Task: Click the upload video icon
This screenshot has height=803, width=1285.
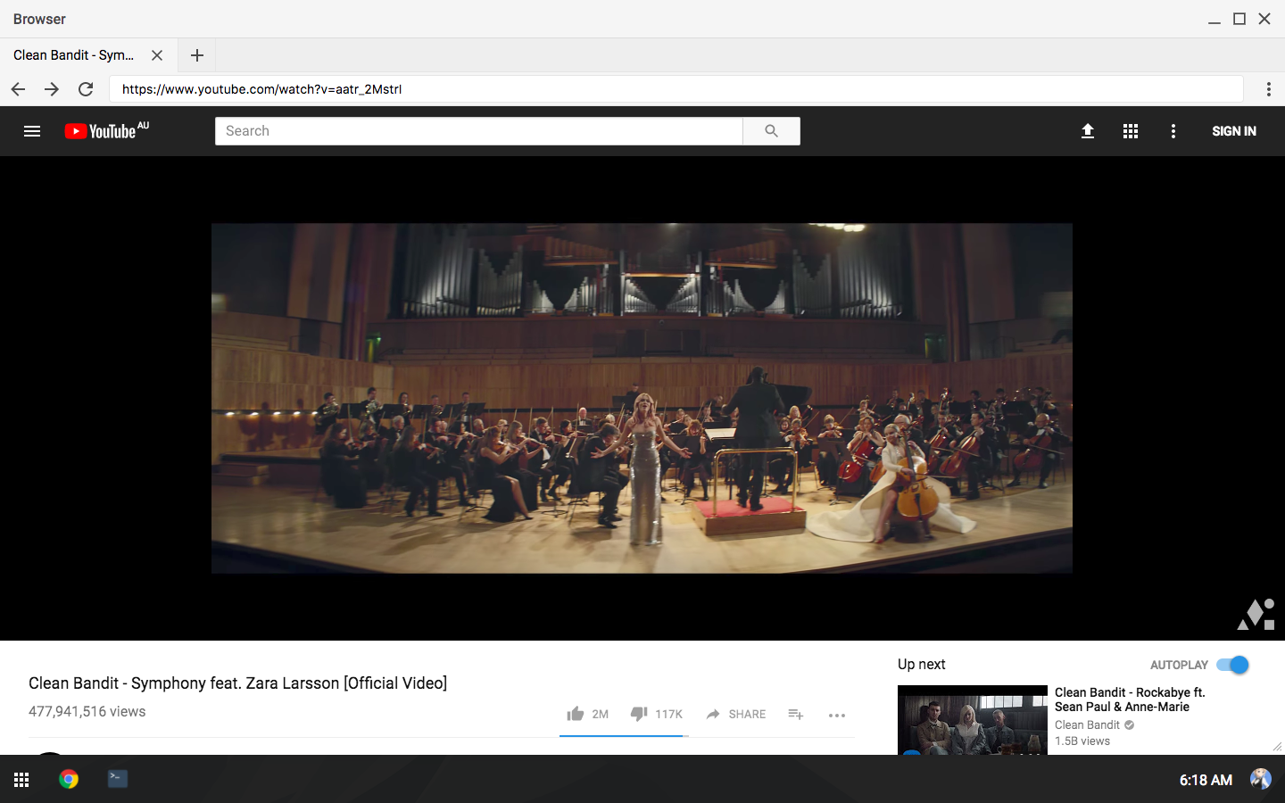Action: click(1087, 131)
